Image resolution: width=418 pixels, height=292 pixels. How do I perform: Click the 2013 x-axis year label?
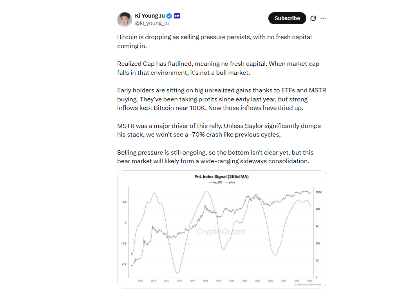coord(140,281)
